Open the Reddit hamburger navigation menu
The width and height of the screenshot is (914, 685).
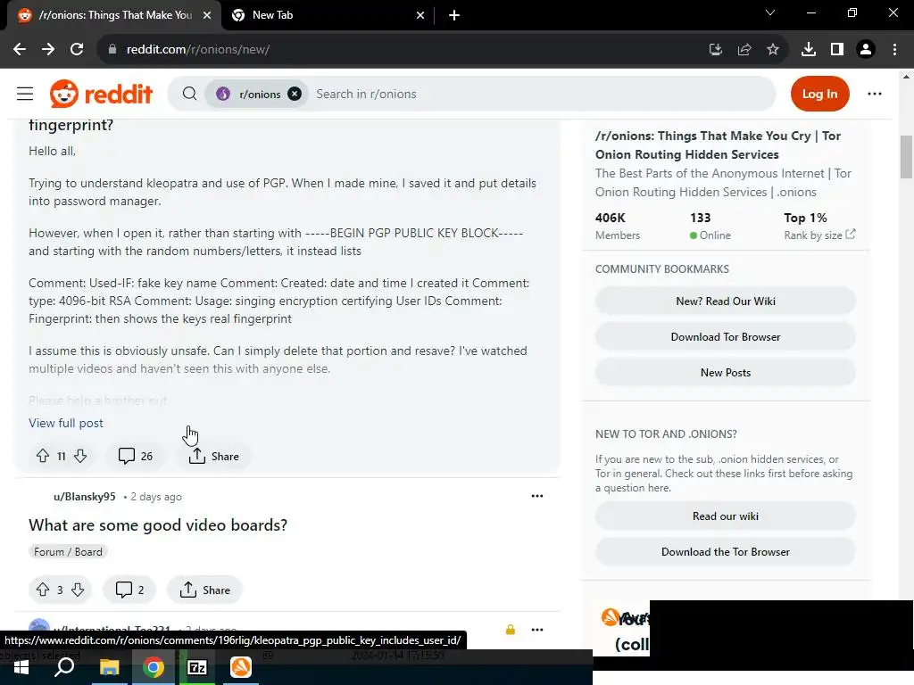[x=25, y=94]
